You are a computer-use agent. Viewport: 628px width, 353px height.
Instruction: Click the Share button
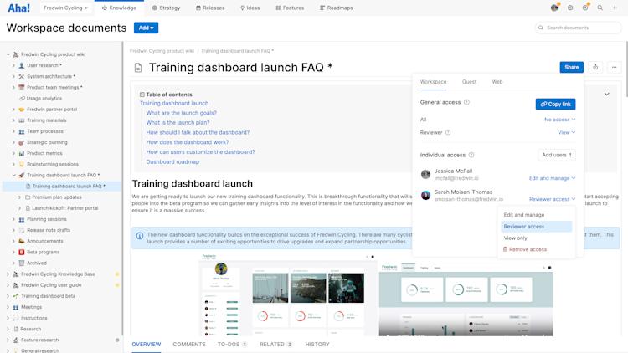coord(572,67)
